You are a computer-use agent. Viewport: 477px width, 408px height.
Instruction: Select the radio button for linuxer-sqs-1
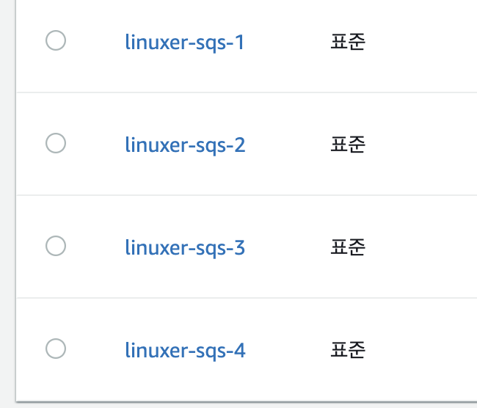pos(56,41)
